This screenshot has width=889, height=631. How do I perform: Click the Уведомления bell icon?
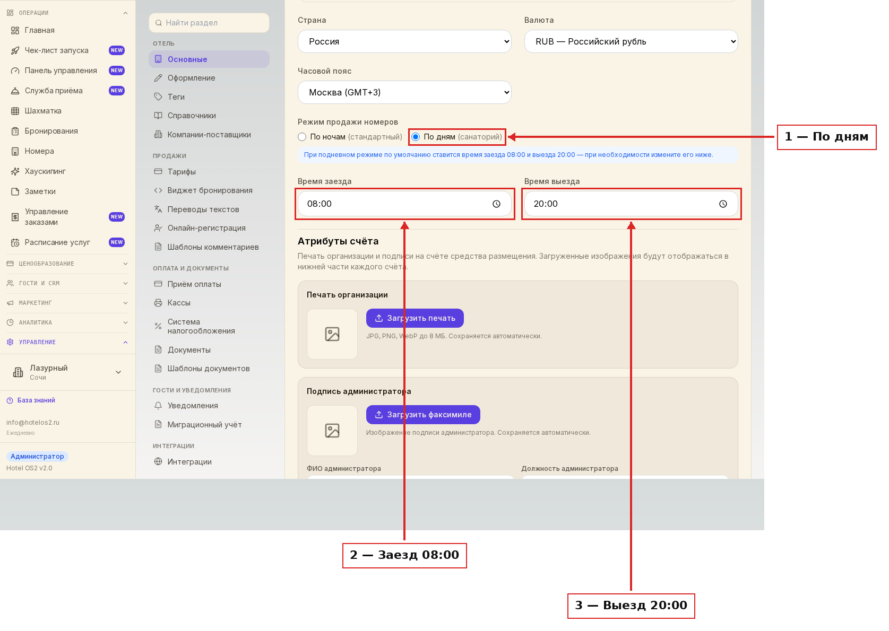tap(158, 406)
